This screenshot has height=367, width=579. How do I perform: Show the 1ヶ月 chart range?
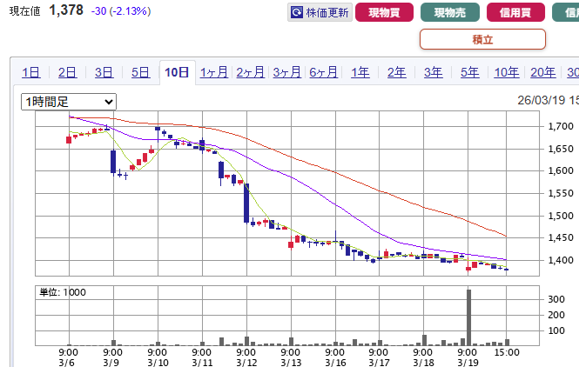(213, 72)
